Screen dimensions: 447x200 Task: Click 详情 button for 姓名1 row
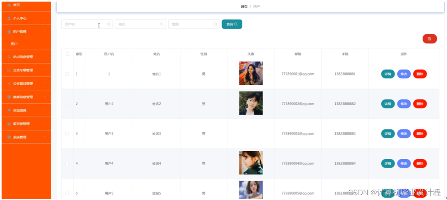[x=388, y=74]
